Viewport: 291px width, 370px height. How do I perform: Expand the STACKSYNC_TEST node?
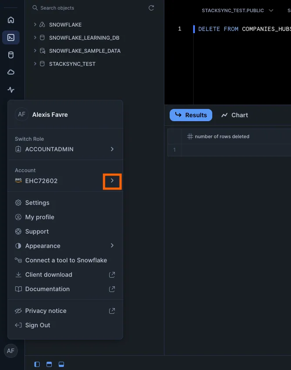[x=35, y=64]
